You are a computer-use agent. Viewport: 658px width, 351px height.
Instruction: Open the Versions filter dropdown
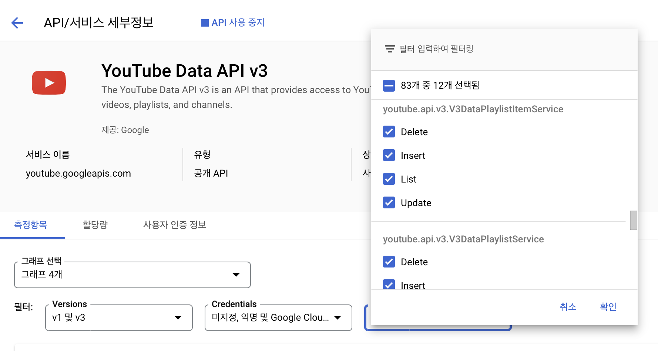click(x=119, y=318)
